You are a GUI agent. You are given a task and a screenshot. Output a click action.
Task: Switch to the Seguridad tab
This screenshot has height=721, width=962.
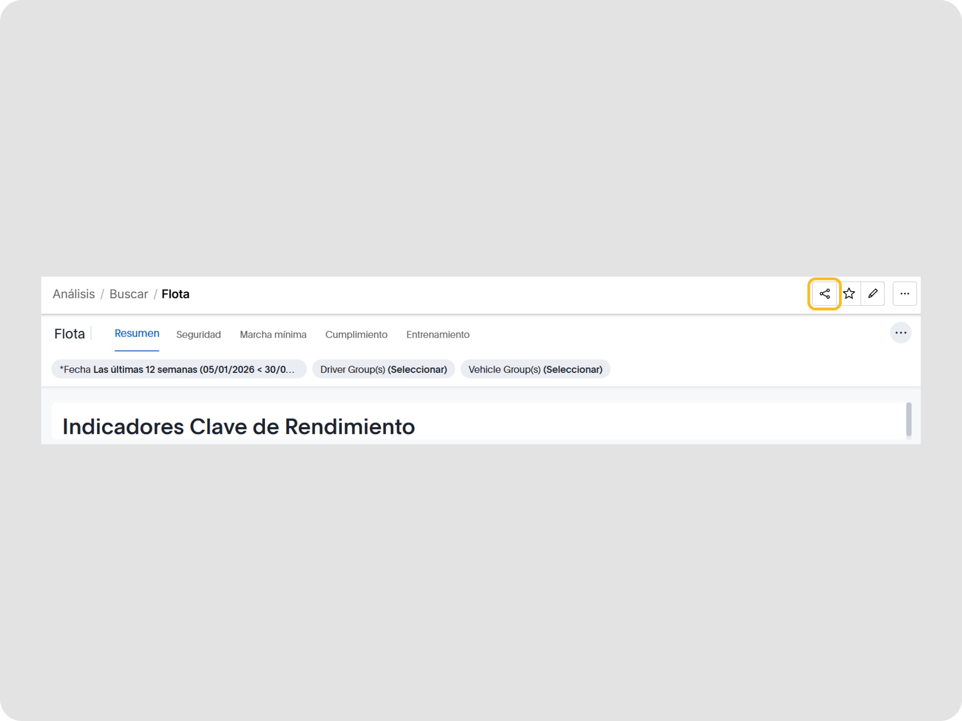click(x=198, y=335)
